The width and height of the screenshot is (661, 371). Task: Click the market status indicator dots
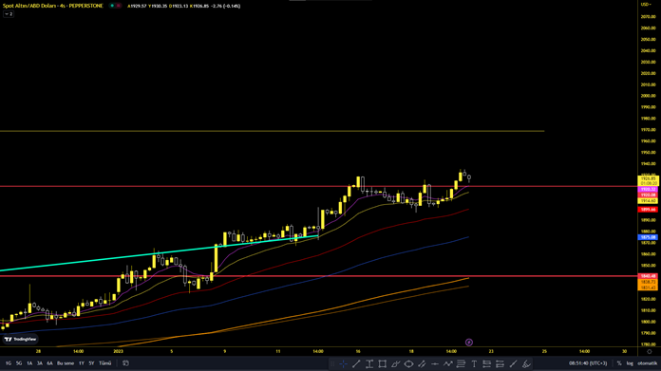(115, 6)
